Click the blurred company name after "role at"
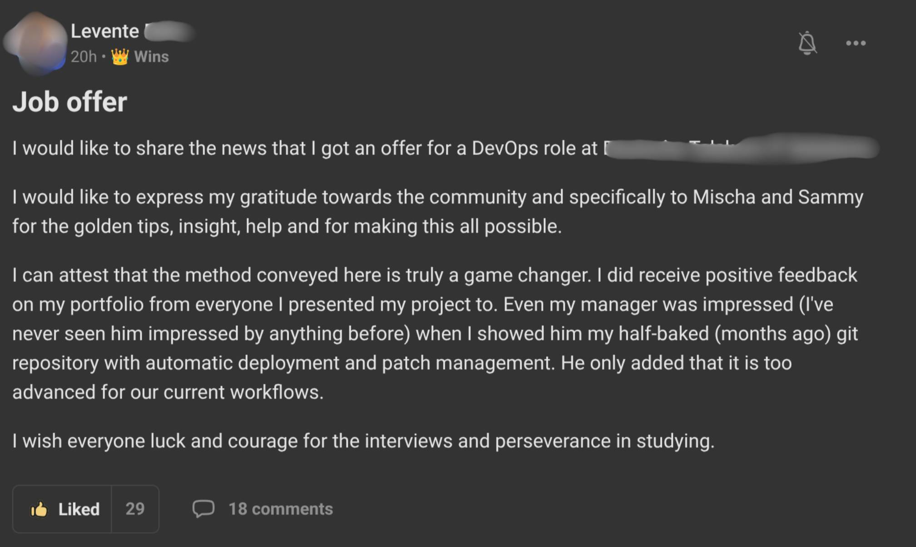This screenshot has width=916, height=547. click(x=741, y=148)
